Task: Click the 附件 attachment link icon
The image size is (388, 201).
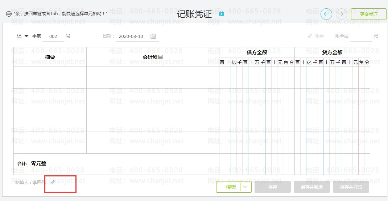Action: 310,36
